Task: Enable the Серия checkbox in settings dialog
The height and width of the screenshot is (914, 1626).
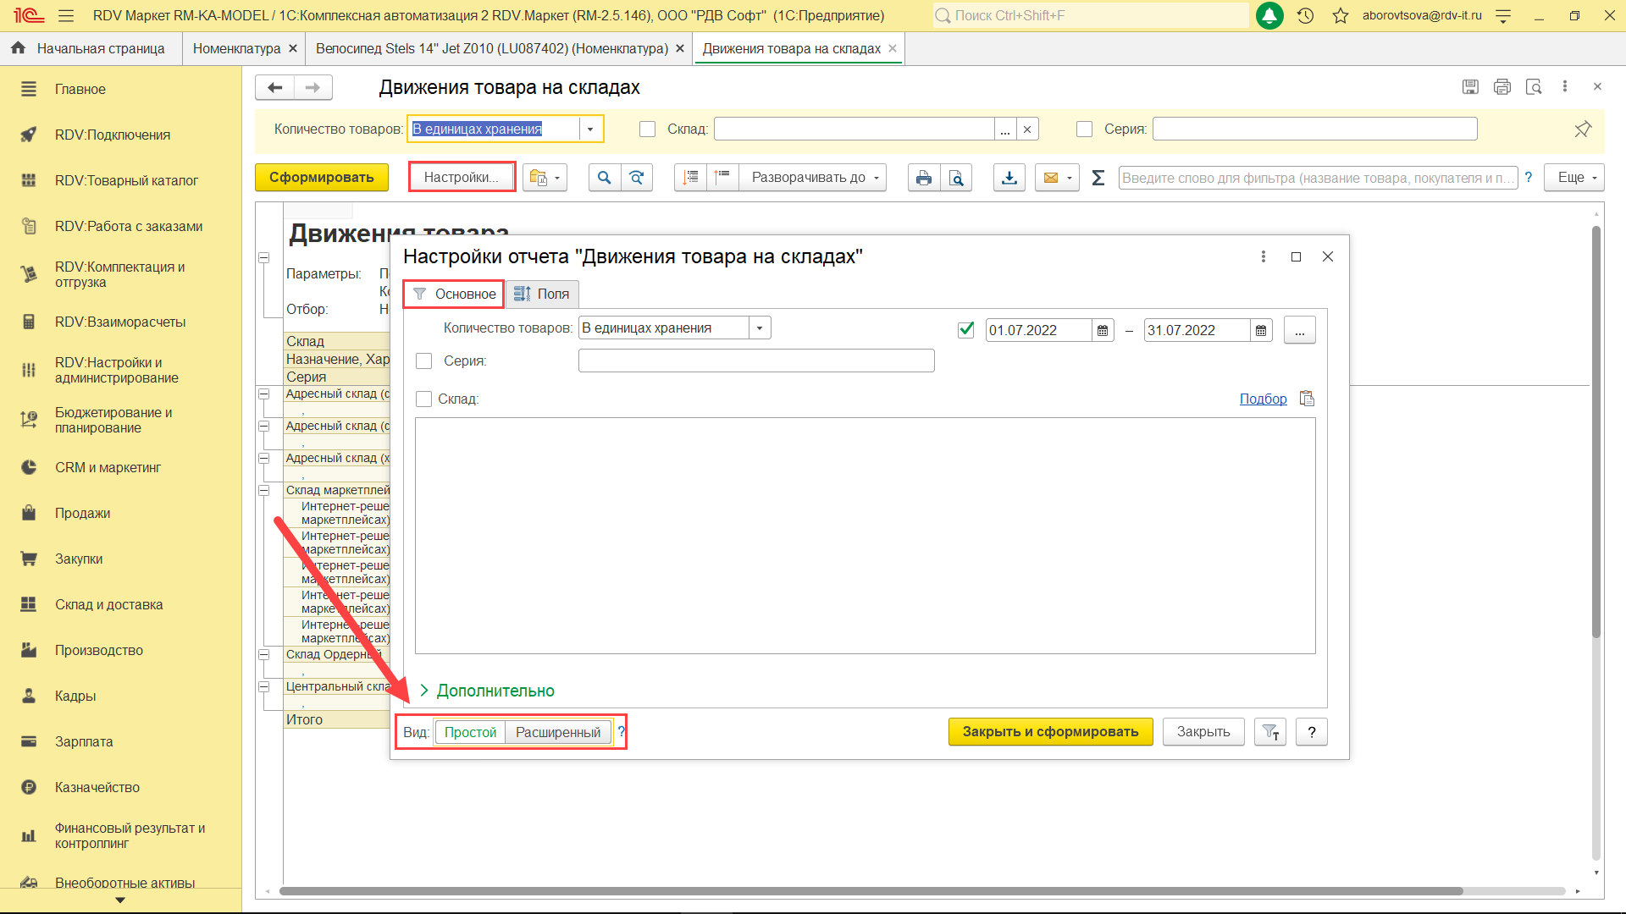Action: [x=424, y=361]
